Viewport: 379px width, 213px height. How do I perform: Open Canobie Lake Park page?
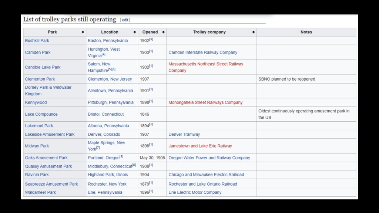tap(43, 67)
